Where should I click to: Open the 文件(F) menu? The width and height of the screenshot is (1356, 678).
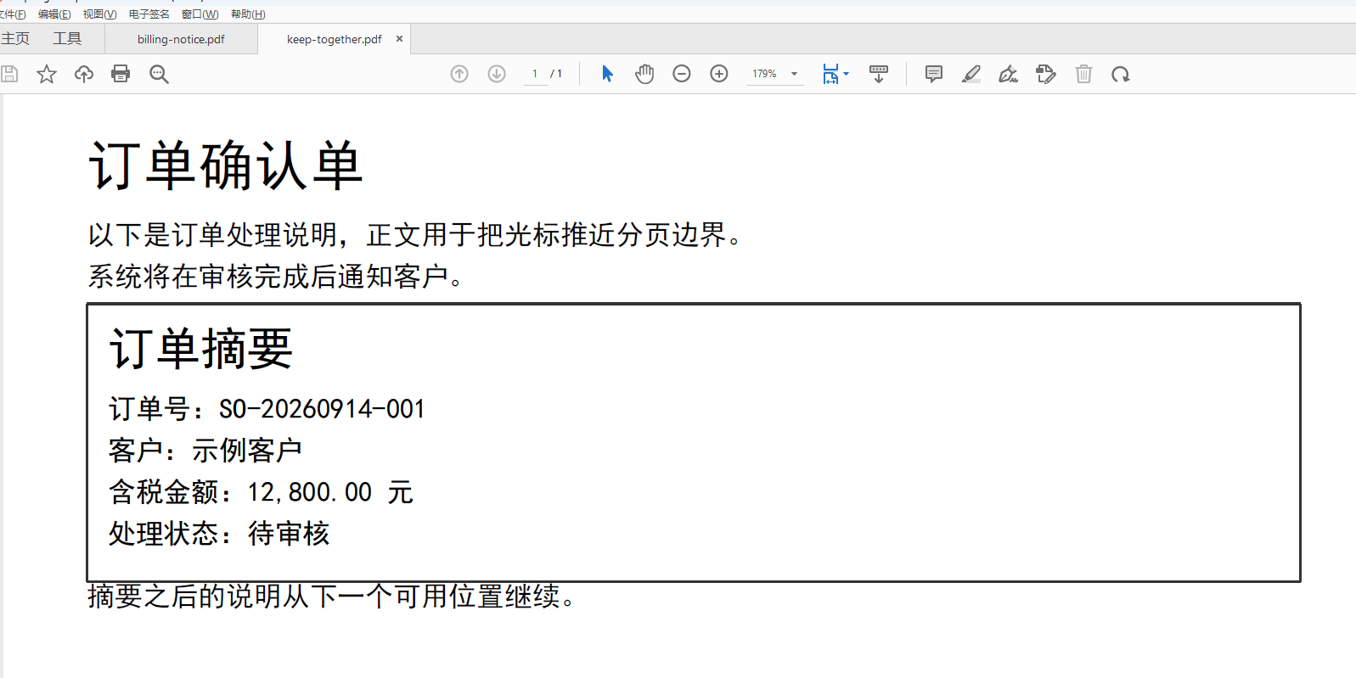[x=12, y=14]
